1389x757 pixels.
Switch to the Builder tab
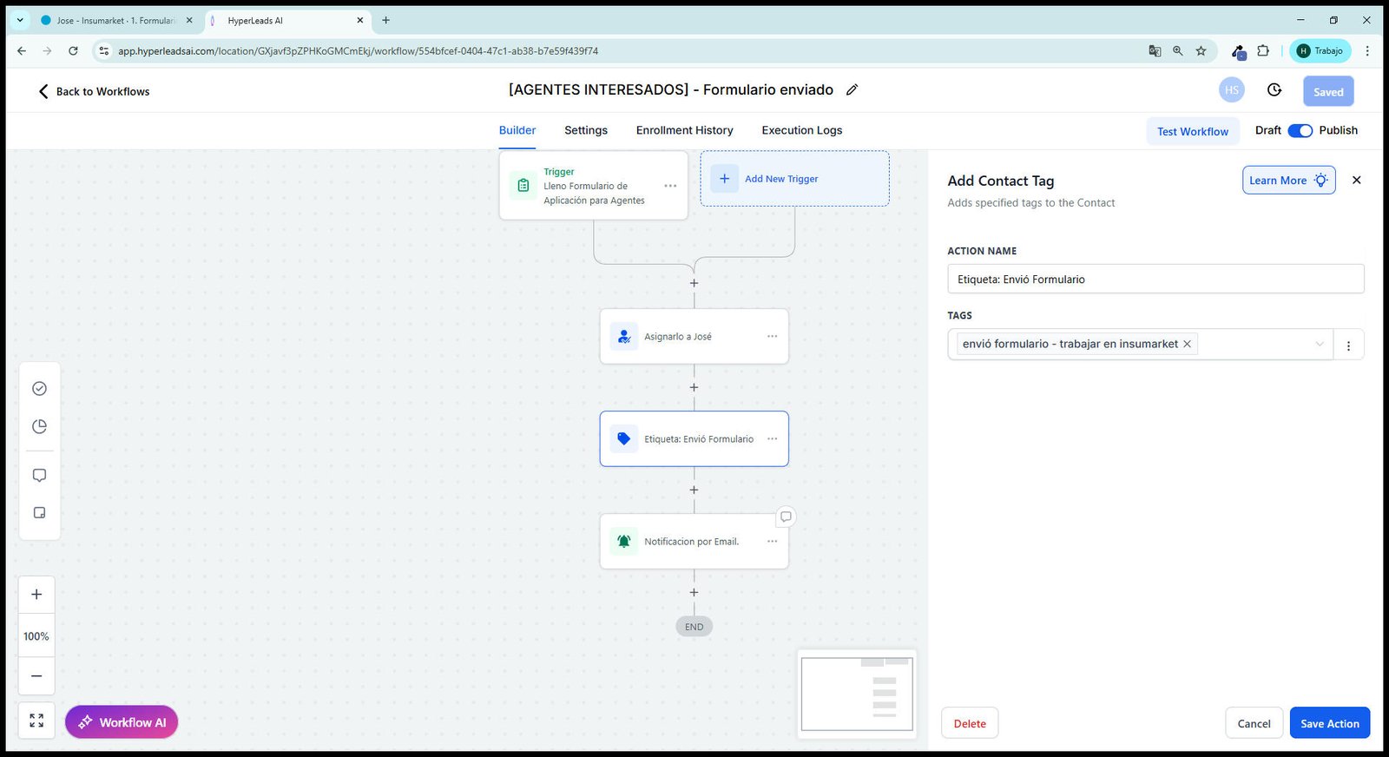[x=517, y=130]
